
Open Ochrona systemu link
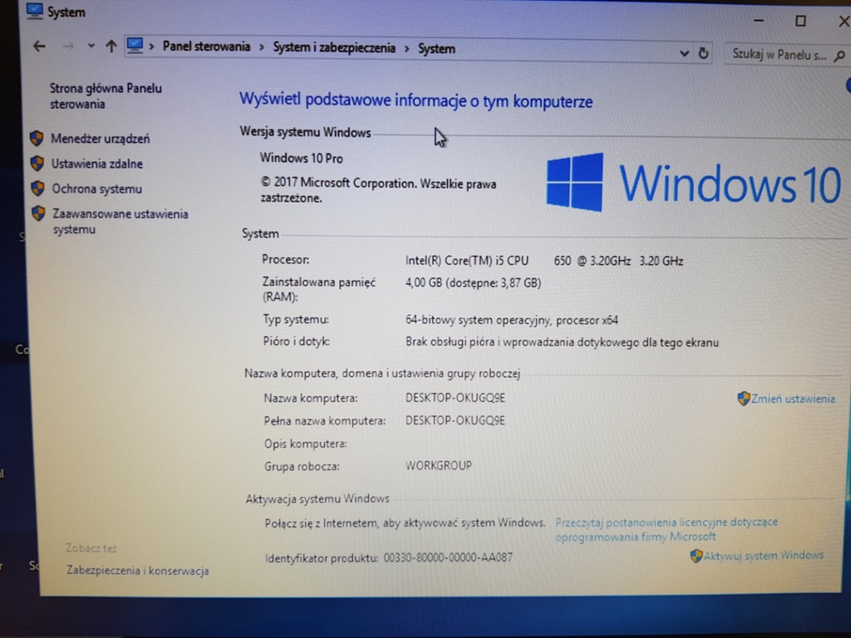click(97, 189)
